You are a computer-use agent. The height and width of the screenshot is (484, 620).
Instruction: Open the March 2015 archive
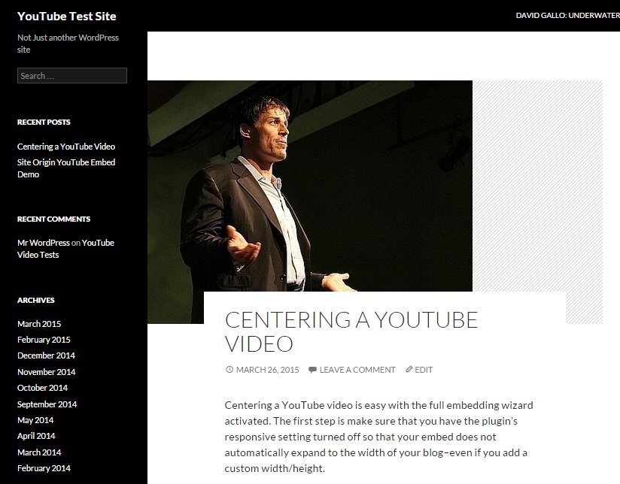point(39,324)
